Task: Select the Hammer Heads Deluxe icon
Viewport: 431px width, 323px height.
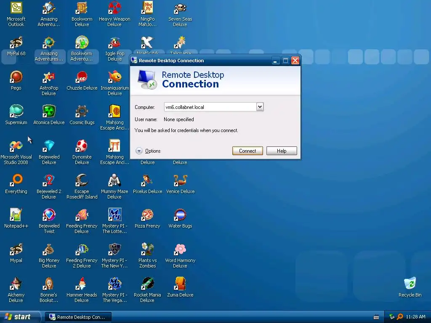Action: tap(82, 290)
